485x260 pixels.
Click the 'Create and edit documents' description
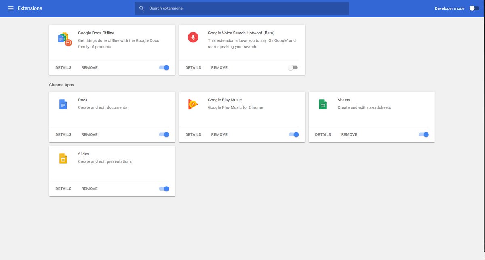point(103,107)
